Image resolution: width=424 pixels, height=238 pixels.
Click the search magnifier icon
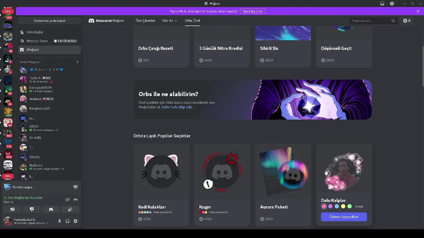[x=393, y=20]
